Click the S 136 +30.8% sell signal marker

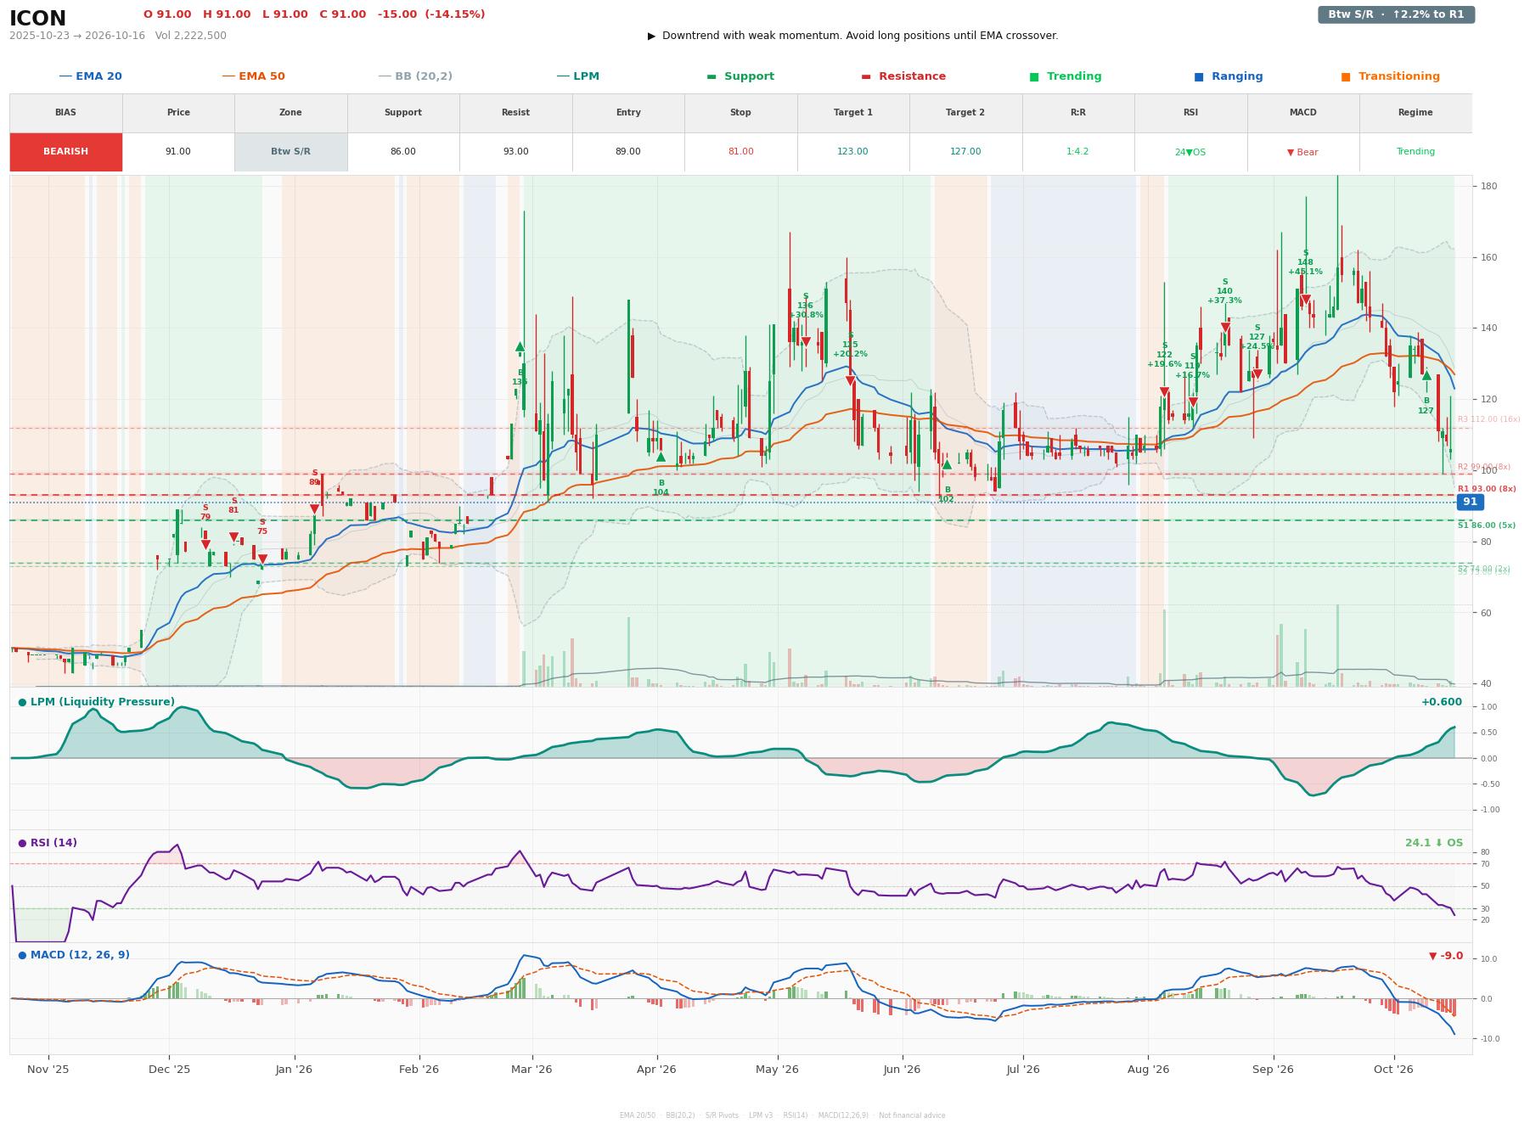[x=806, y=342]
